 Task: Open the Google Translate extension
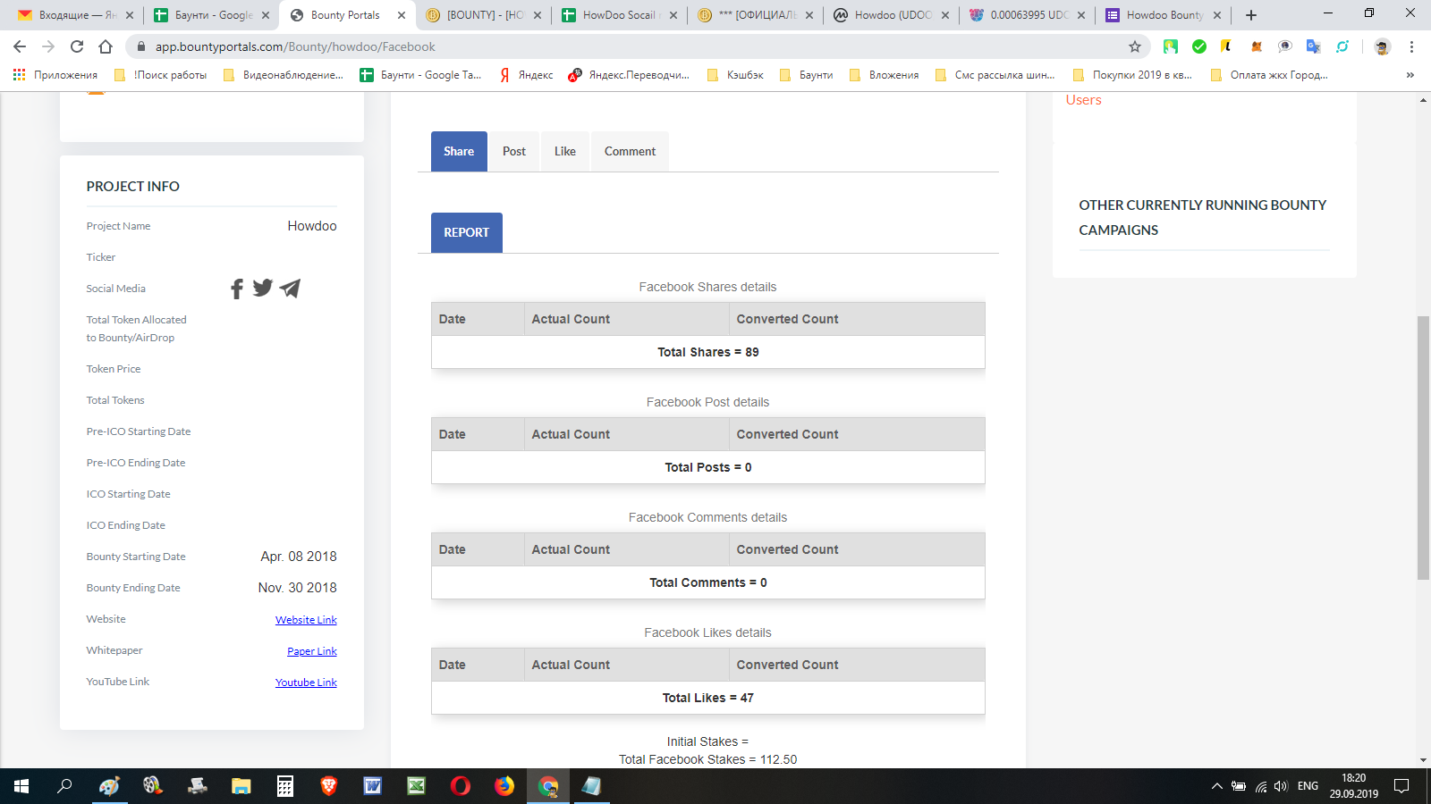point(1313,46)
